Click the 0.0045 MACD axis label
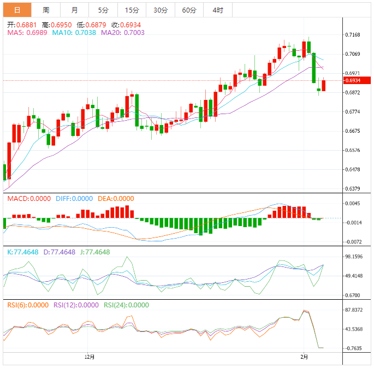 pos(353,204)
